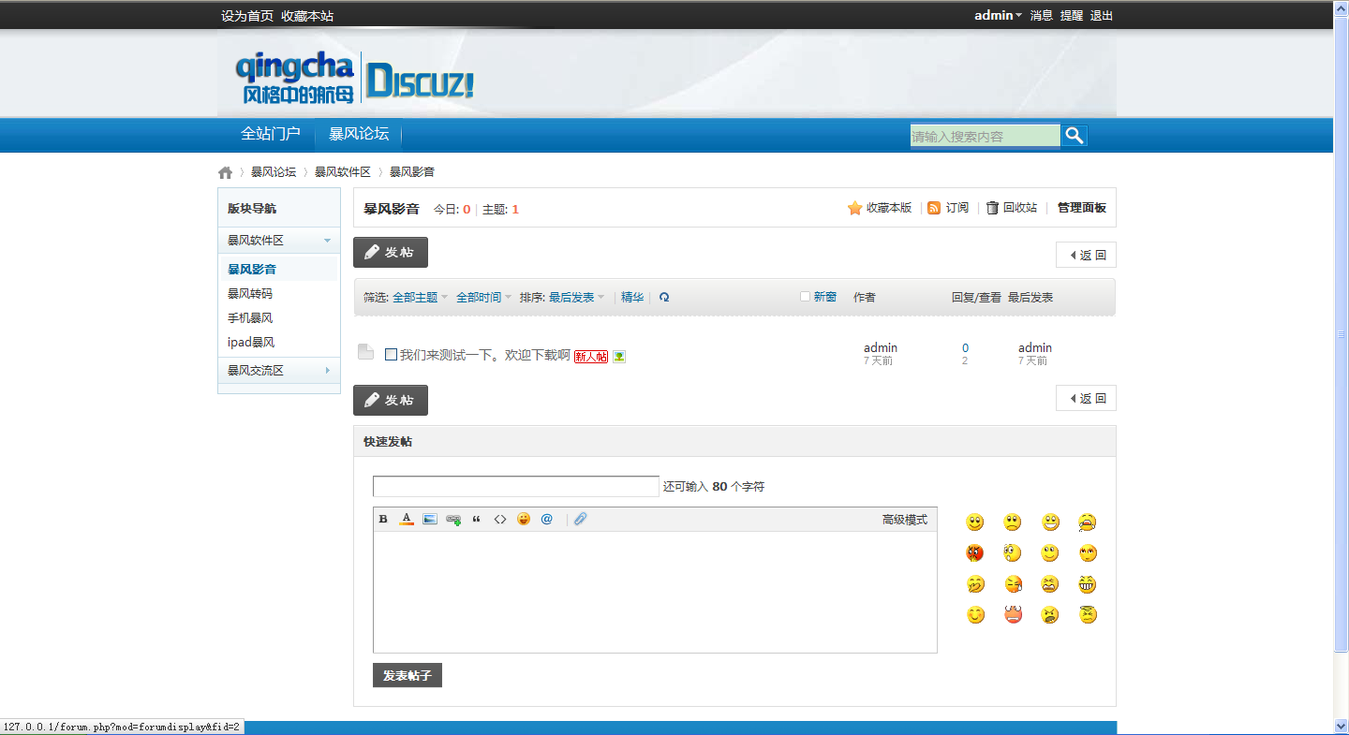
Task: Click the star icon to favorite this board
Action: [x=854, y=208]
